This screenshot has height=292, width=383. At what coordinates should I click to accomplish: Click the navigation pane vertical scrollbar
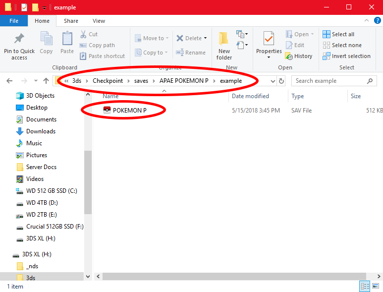(88, 183)
